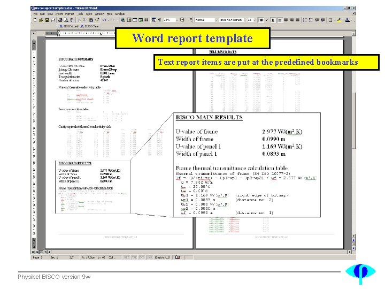385x289 pixels.
Task: Run the spelling and grammar check
Action: (72, 20)
